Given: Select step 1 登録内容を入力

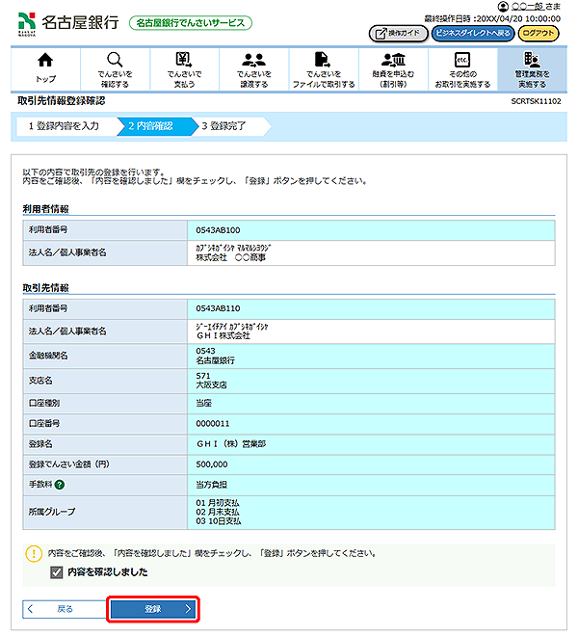Looking at the screenshot, I should pyautogui.click(x=64, y=125).
